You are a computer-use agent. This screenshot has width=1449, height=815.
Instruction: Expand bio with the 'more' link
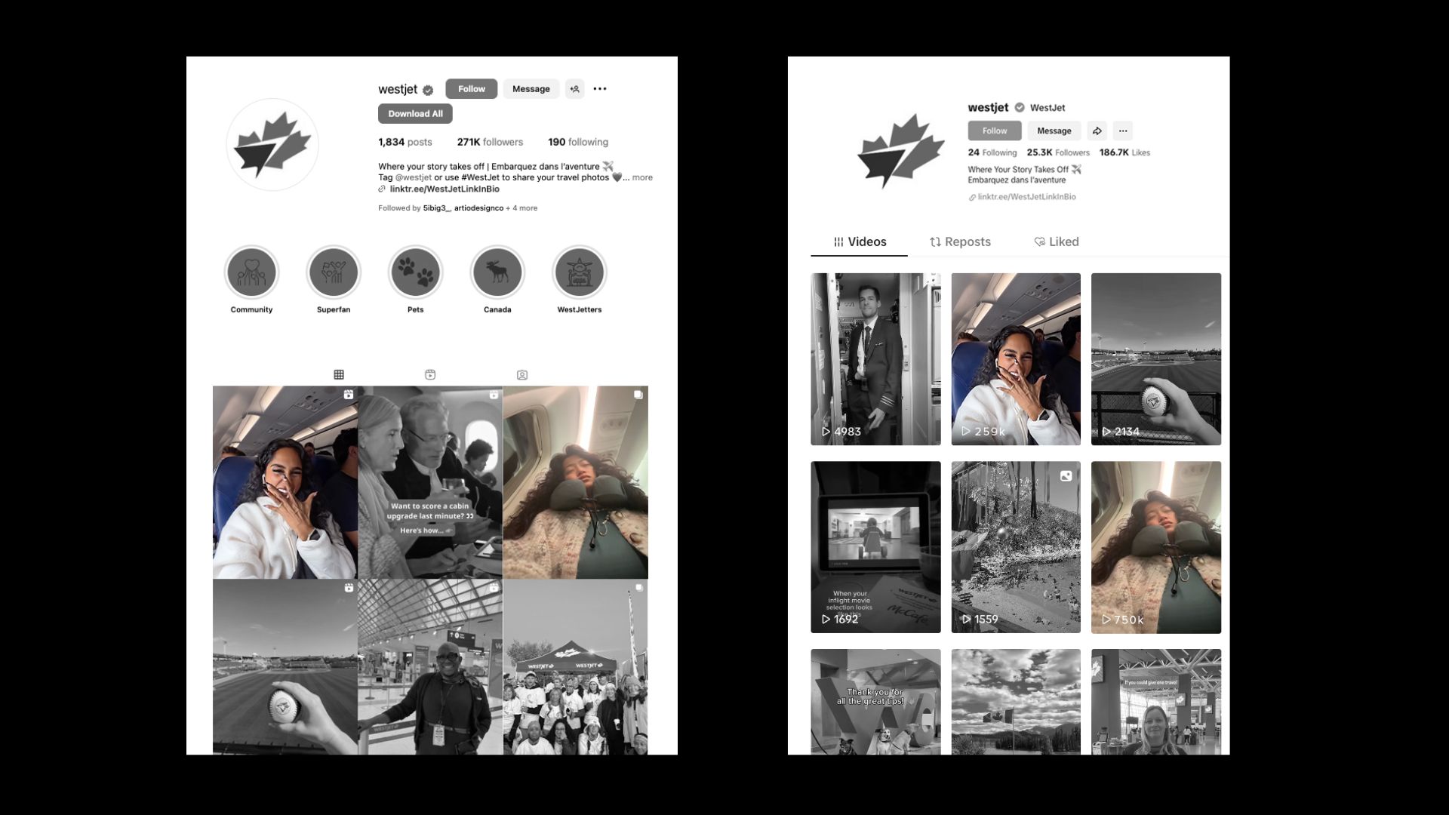click(642, 178)
